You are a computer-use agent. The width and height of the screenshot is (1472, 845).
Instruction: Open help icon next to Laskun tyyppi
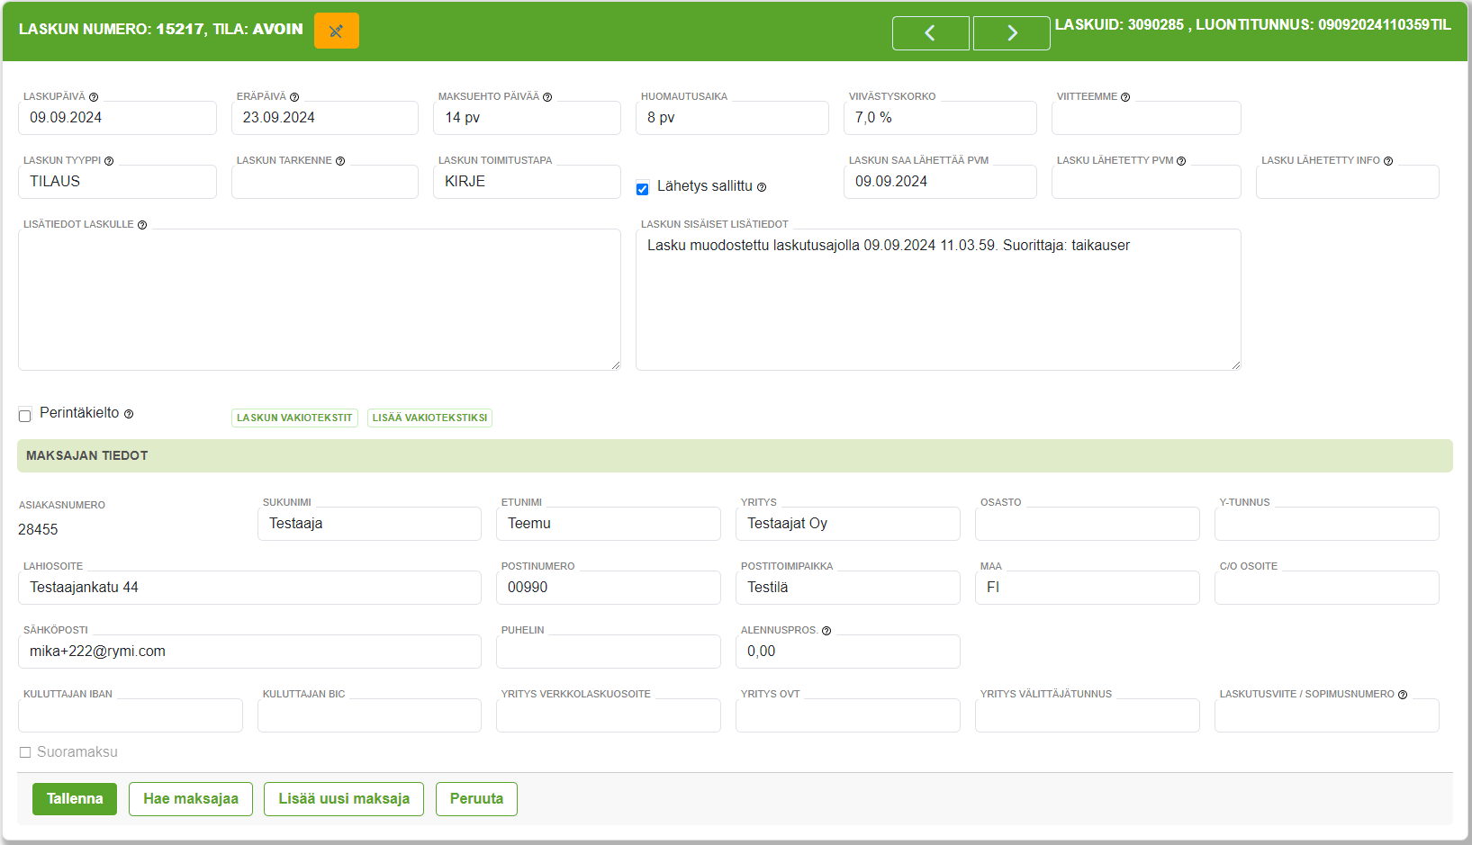click(x=109, y=161)
